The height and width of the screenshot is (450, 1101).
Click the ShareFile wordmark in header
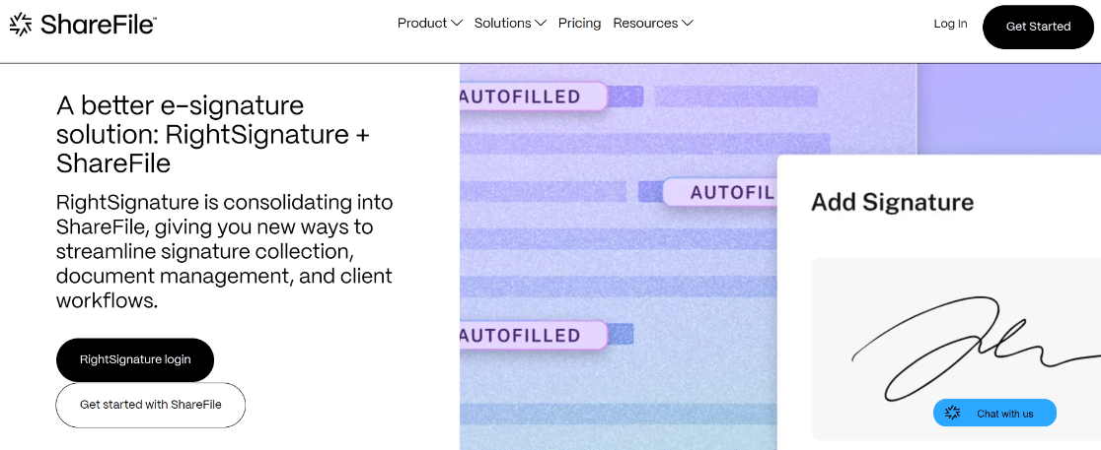(x=98, y=25)
